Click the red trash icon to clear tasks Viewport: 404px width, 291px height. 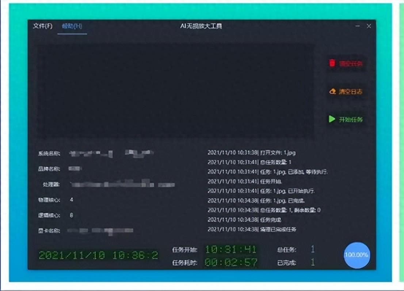click(332, 63)
